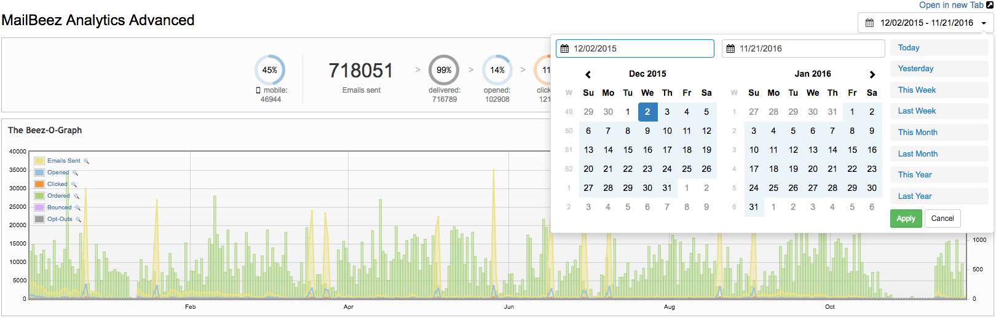
Task: Open the Emails Sent magnifier icon
Action: click(x=87, y=161)
